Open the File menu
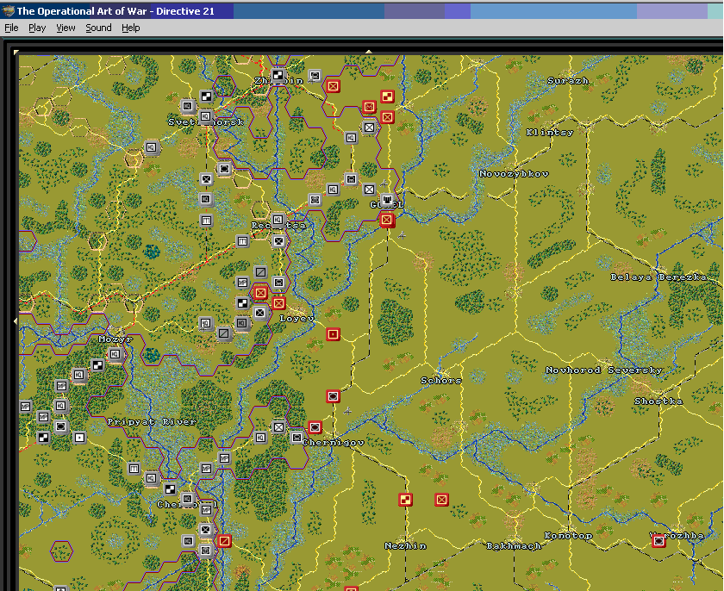This screenshot has width=724, height=591. click(x=11, y=28)
